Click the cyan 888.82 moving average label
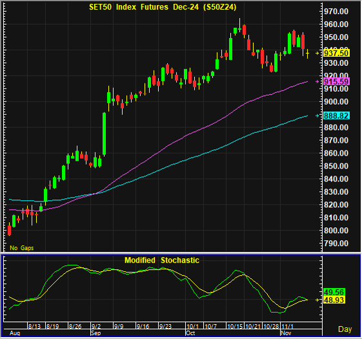The image size is (362, 339). point(336,116)
